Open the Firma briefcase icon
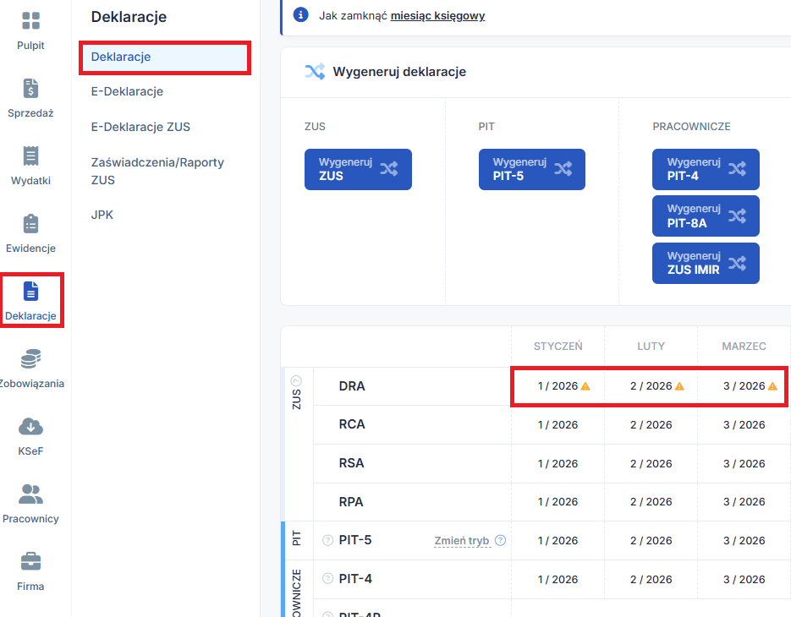 [x=30, y=561]
